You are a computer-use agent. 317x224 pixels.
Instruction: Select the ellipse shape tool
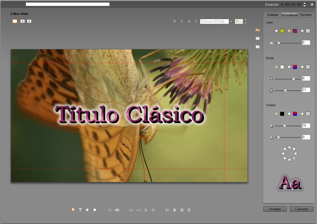tap(87, 210)
